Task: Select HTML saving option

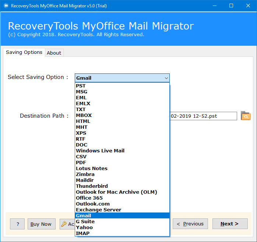Action: pos(122,121)
